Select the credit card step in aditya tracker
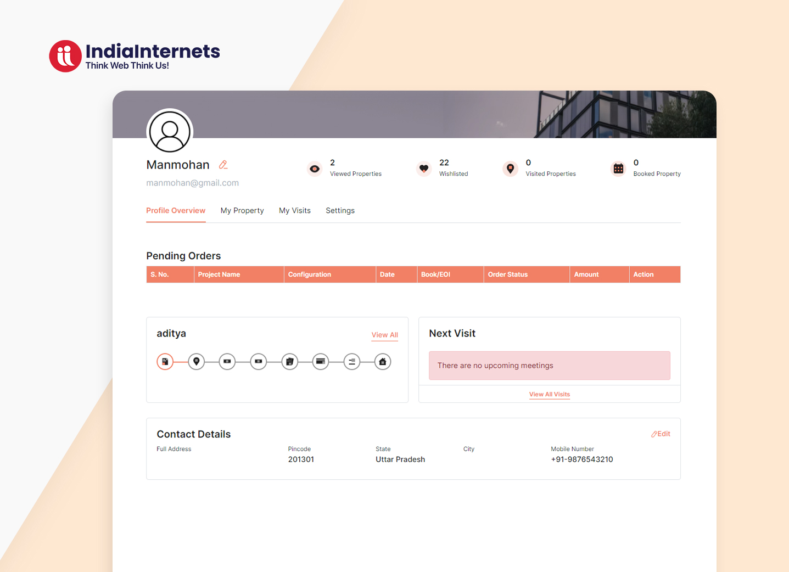The height and width of the screenshot is (572, 789). (x=321, y=362)
